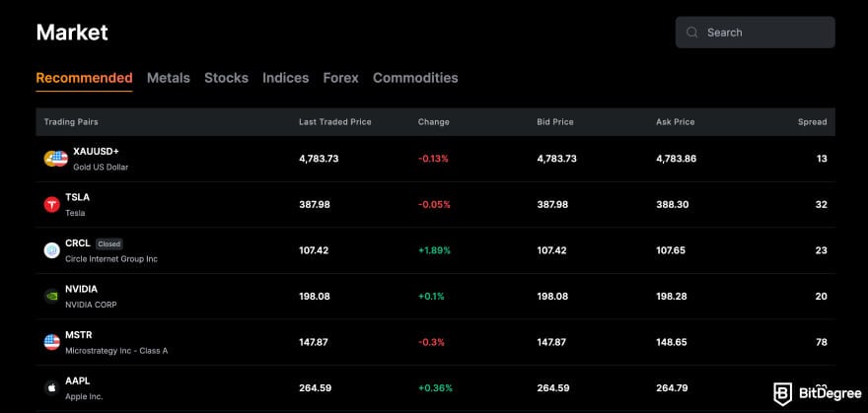Click the Tesla logo icon
The width and height of the screenshot is (868, 413).
tap(51, 205)
